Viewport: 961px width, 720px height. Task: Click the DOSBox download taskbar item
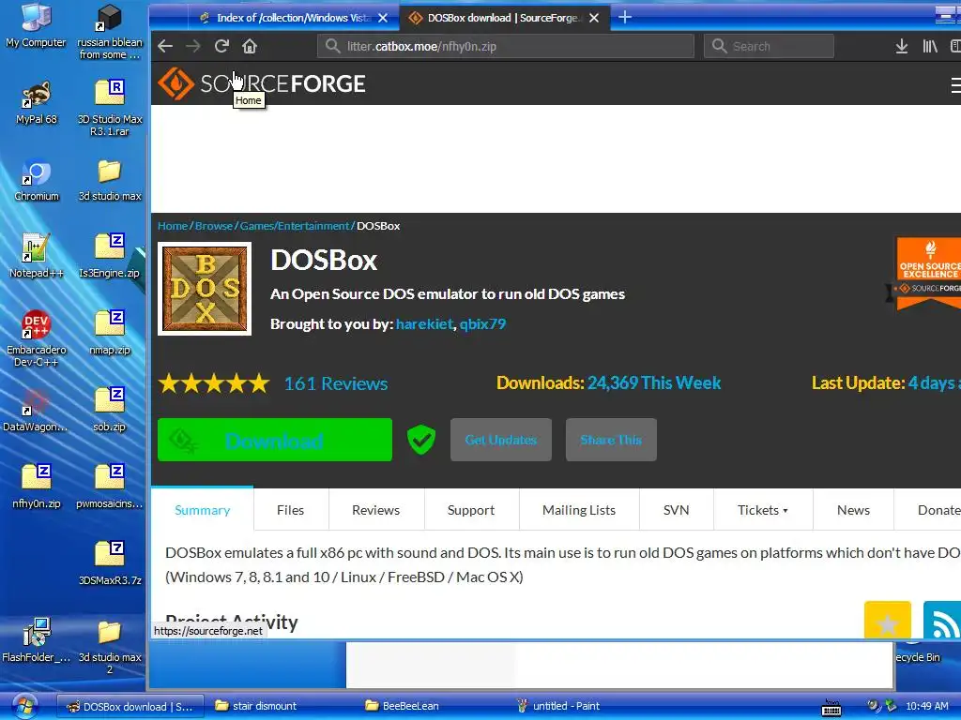tap(130, 707)
